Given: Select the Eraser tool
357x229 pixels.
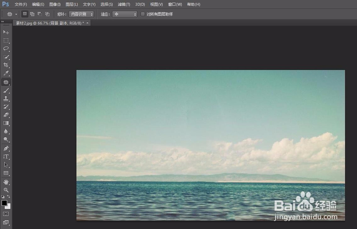Looking at the screenshot, I should click(x=6, y=115).
